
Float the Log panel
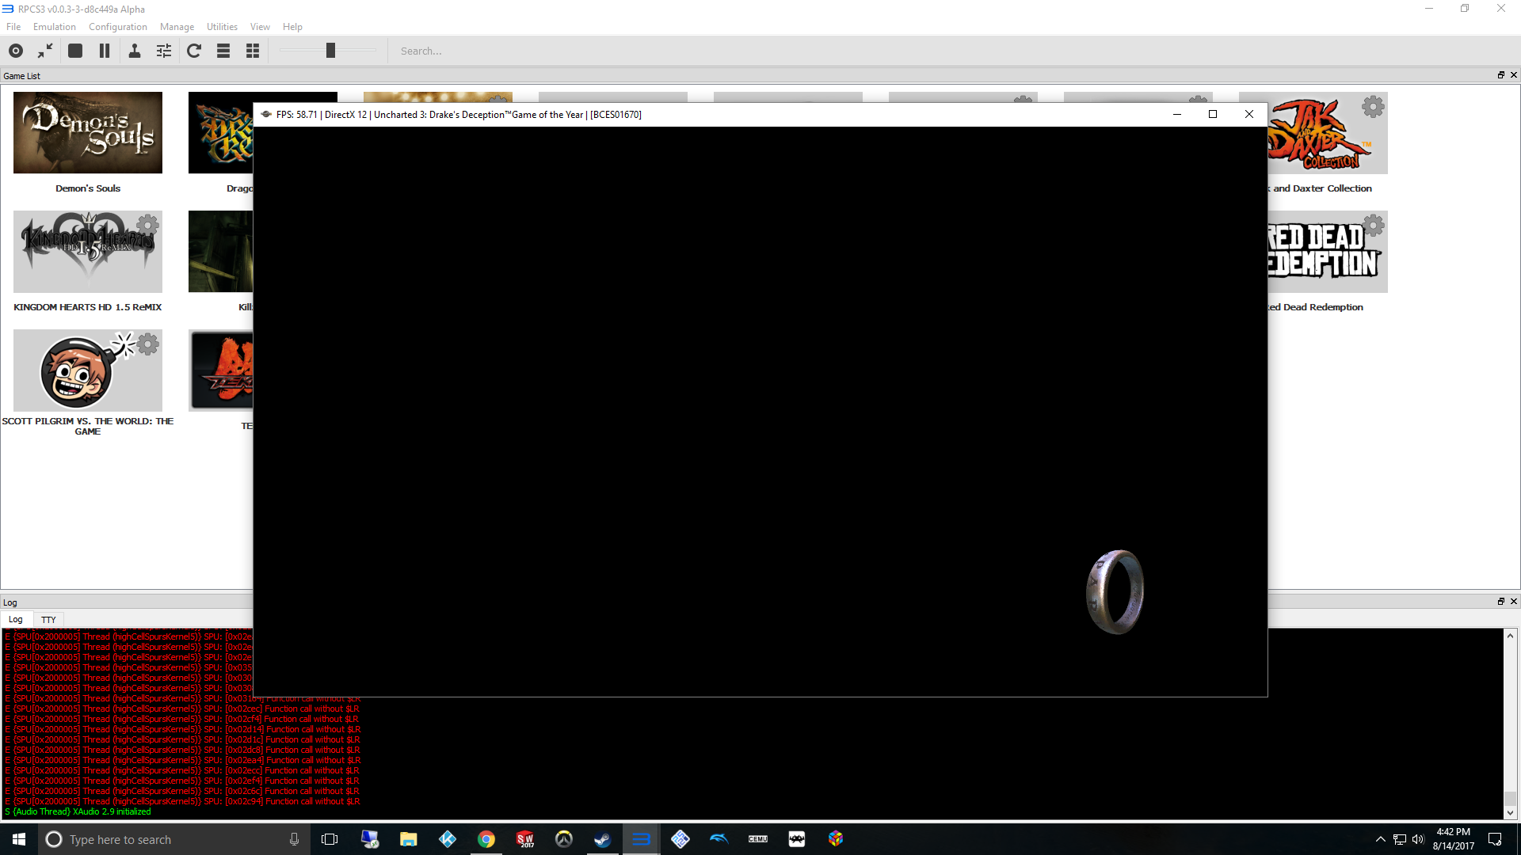pyautogui.click(x=1500, y=602)
